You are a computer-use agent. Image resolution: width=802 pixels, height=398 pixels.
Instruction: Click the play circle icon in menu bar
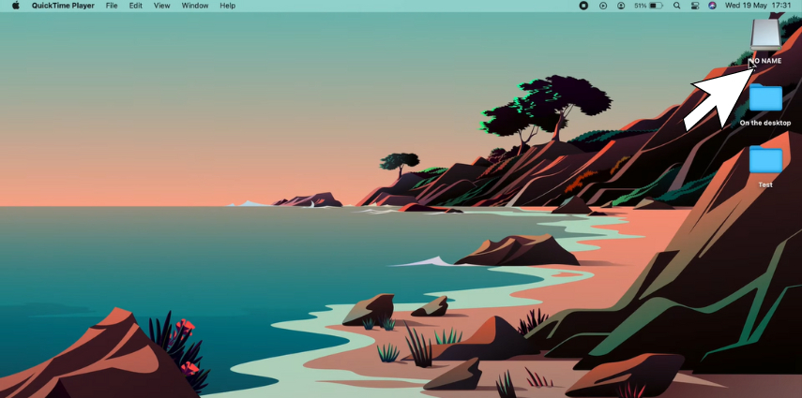coord(603,6)
